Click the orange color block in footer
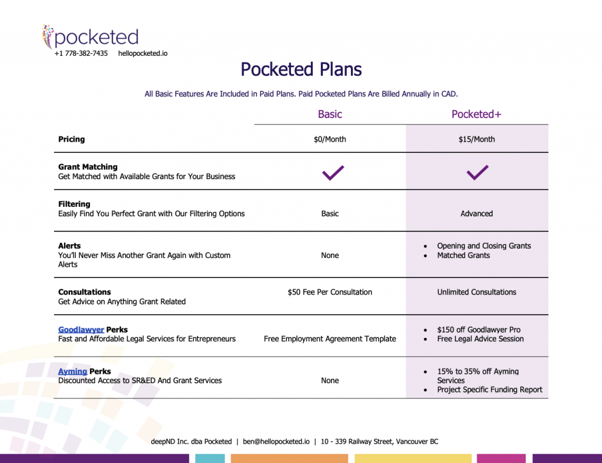The width and height of the screenshot is (602, 463). click(289, 458)
